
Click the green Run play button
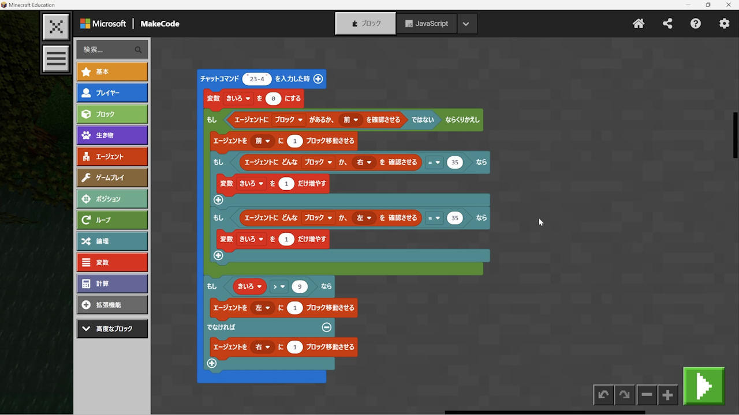[703, 386]
